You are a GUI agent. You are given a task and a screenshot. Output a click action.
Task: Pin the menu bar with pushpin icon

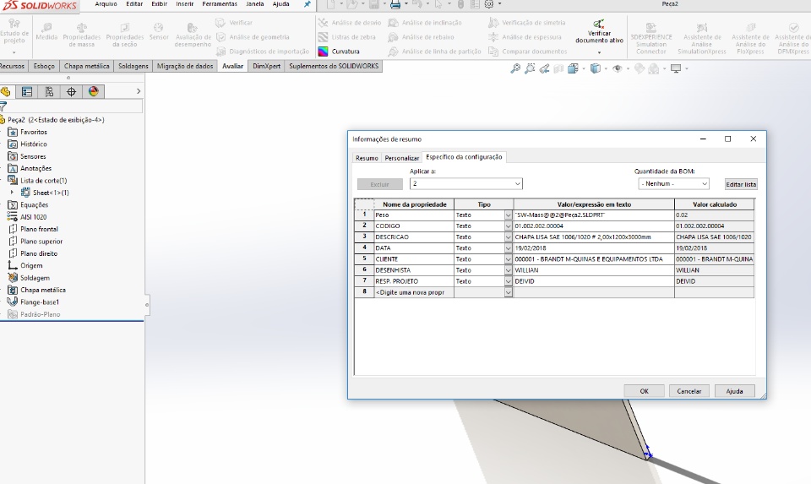(x=308, y=4)
